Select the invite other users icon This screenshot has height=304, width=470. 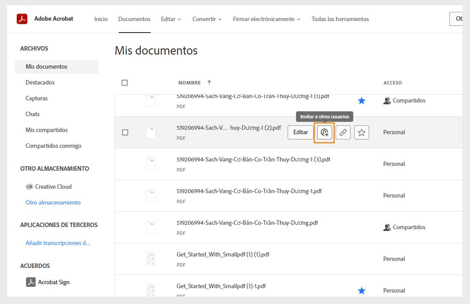click(325, 132)
